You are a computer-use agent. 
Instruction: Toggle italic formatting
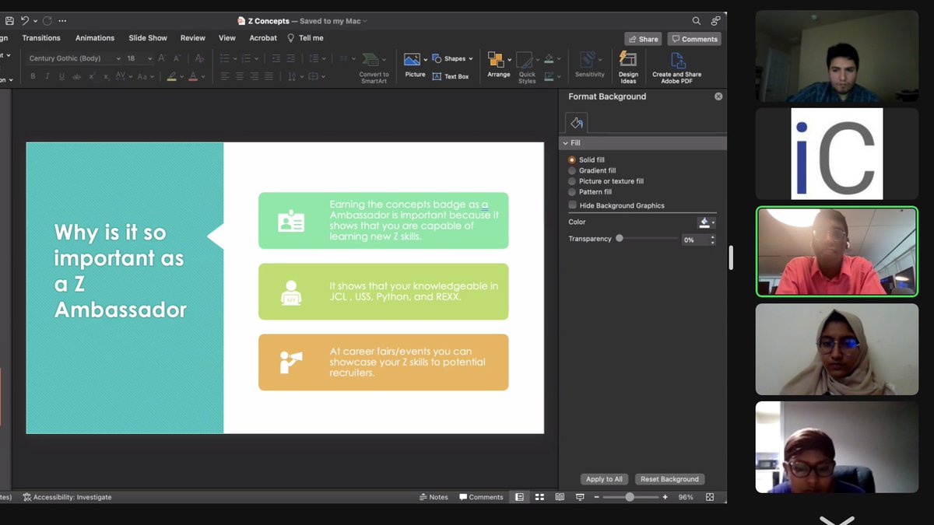click(x=47, y=76)
